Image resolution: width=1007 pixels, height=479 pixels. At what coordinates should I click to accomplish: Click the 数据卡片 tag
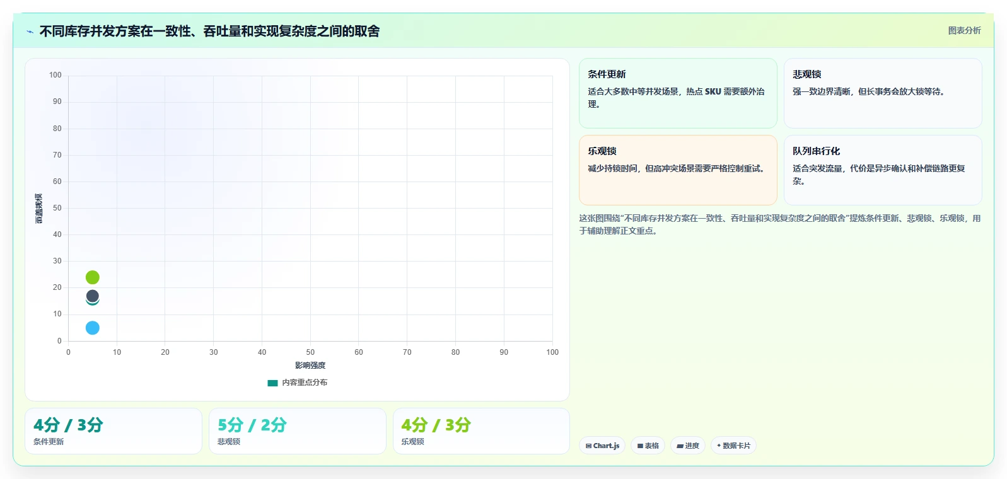point(733,446)
